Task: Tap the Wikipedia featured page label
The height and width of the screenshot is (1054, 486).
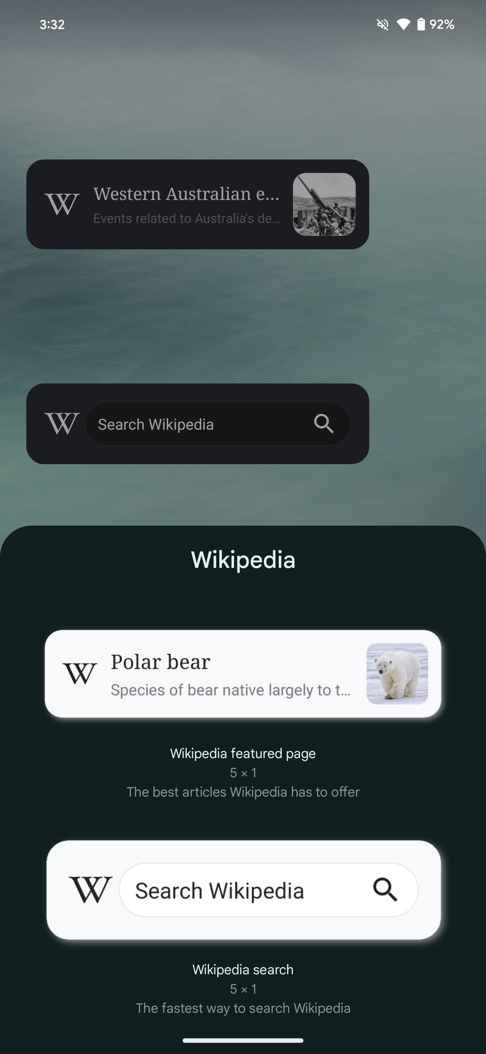Action: [243, 753]
